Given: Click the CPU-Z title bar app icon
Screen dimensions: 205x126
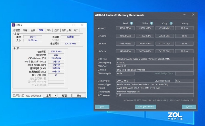Looking at the screenshot, I should [x=13, y=25].
